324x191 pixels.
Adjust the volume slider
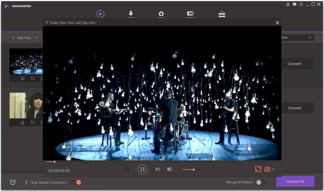tap(193, 170)
